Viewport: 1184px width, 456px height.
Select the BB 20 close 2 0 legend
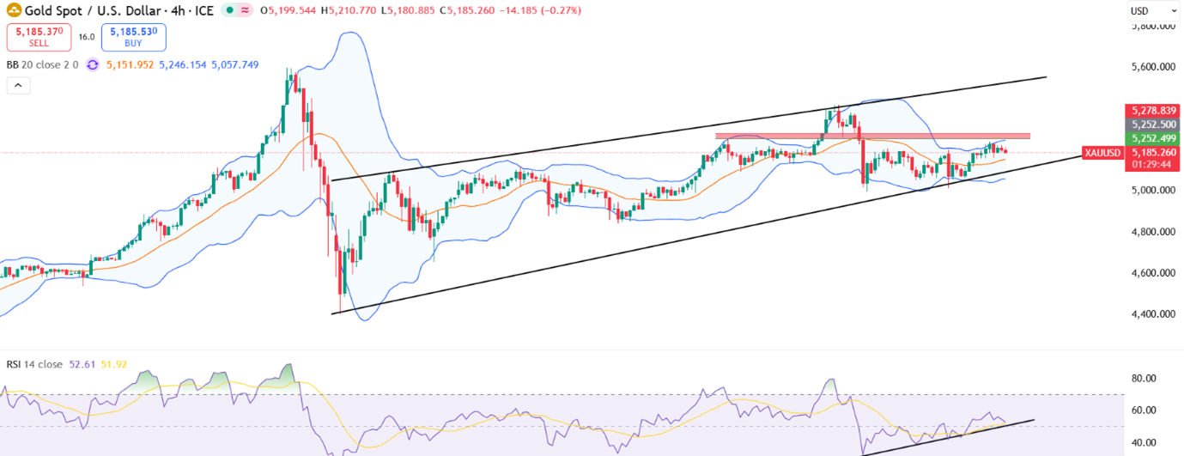pos(42,64)
